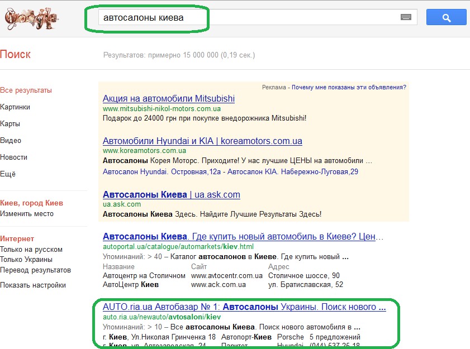Open AUTO.ria.ua Автобазар № 1 result
Image resolution: width=470 pixels, height=349 pixels.
click(x=244, y=307)
